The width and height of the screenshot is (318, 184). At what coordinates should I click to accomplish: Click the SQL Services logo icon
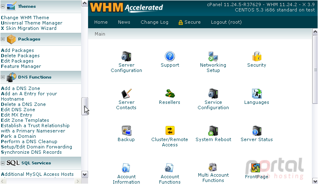point(13,163)
